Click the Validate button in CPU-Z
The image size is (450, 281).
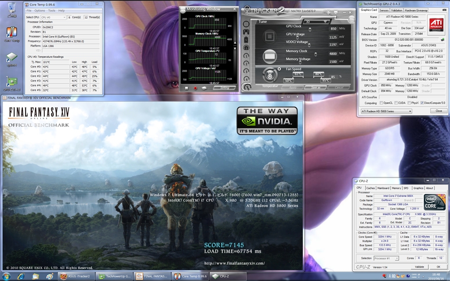pyautogui.click(x=419, y=267)
